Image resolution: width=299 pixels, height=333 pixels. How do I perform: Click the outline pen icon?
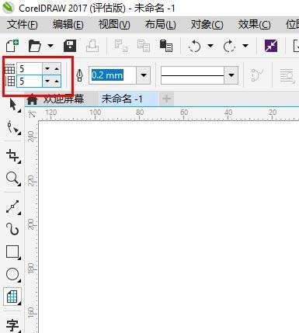pyautogui.click(x=80, y=75)
